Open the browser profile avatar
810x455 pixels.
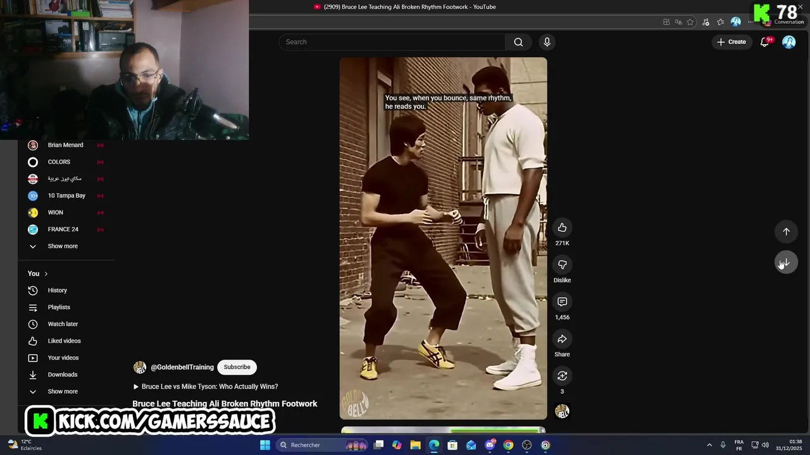click(x=735, y=22)
